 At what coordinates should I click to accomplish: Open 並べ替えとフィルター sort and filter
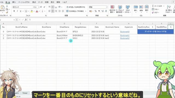tap(169, 9)
